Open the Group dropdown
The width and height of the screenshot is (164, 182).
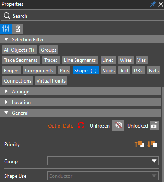pos(103,161)
